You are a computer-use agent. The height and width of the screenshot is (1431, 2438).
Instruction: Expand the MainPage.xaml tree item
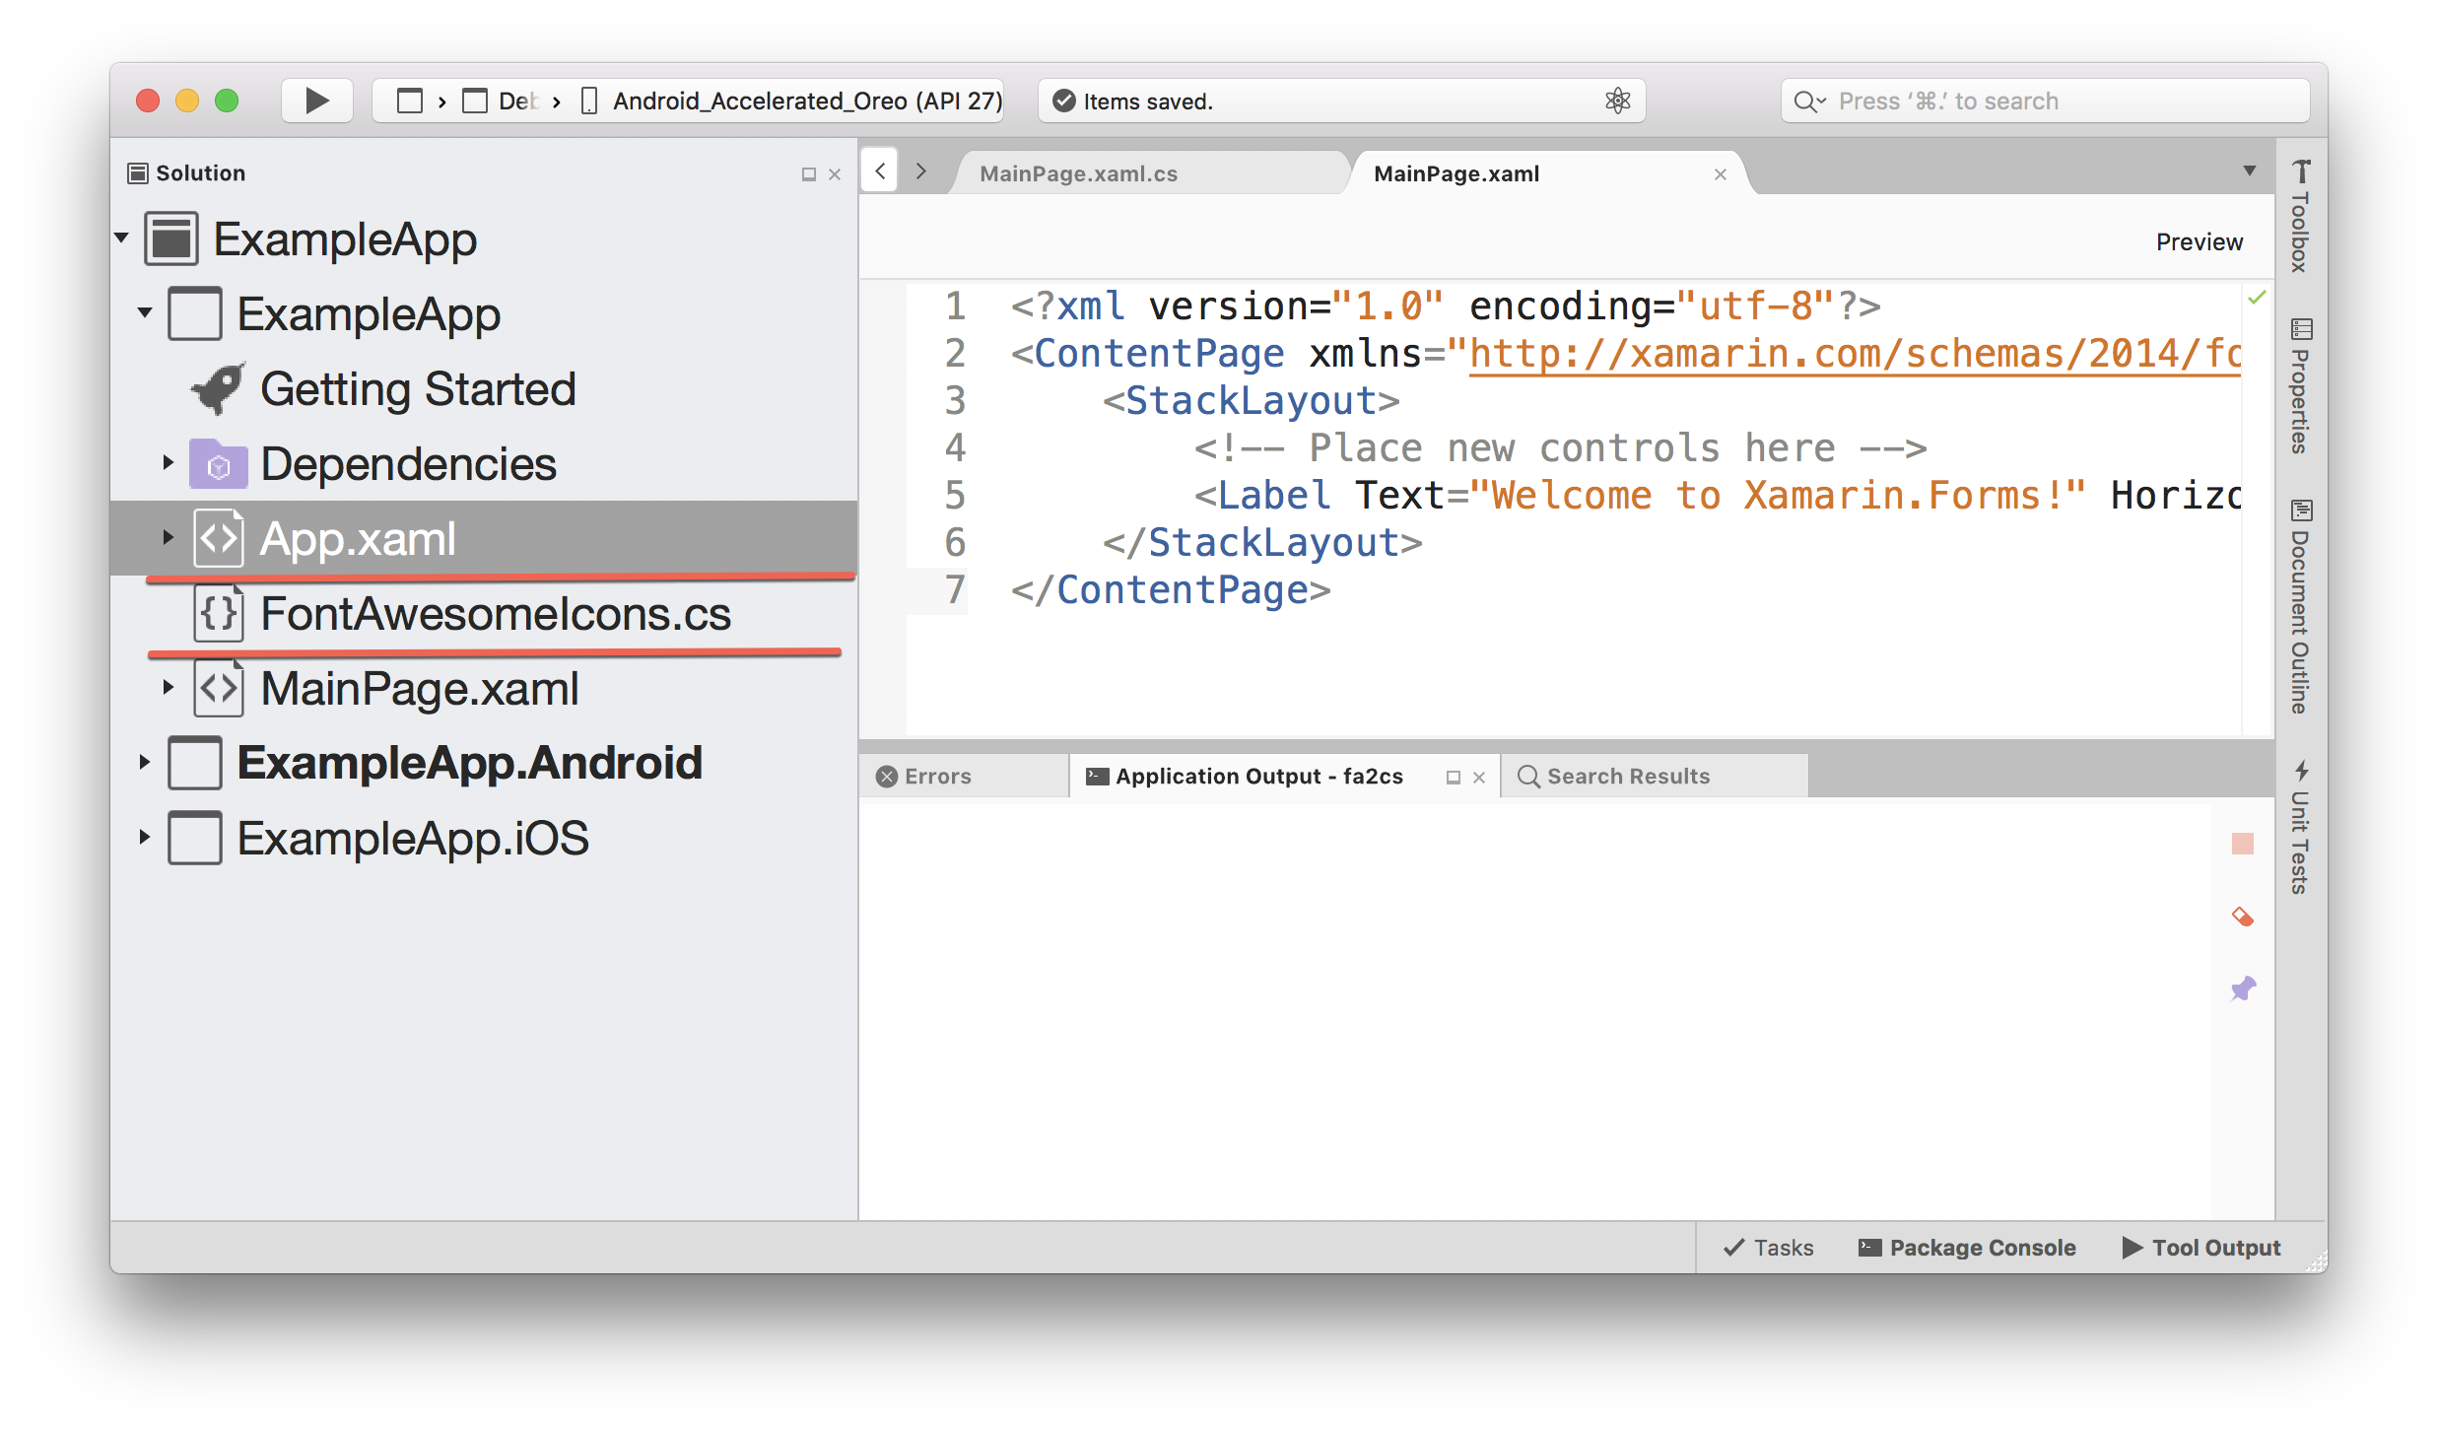pos(164,688)
